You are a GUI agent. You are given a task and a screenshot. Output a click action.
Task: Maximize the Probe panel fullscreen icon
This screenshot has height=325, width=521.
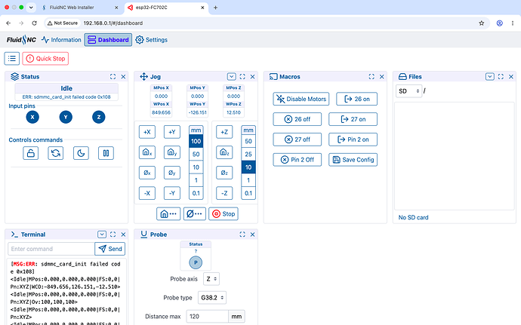242,235
